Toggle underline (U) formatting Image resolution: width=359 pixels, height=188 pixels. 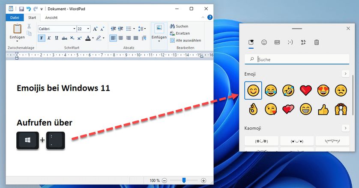point(57,38)
